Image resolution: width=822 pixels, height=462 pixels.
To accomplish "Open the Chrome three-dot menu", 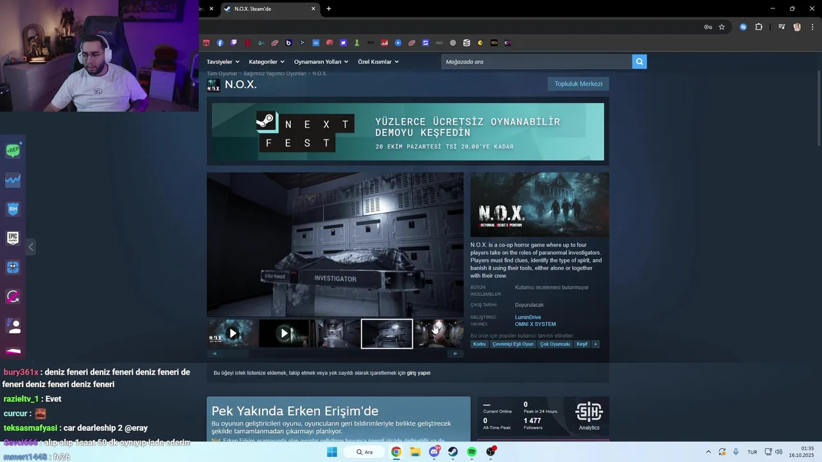I will (x=812, y=27).
